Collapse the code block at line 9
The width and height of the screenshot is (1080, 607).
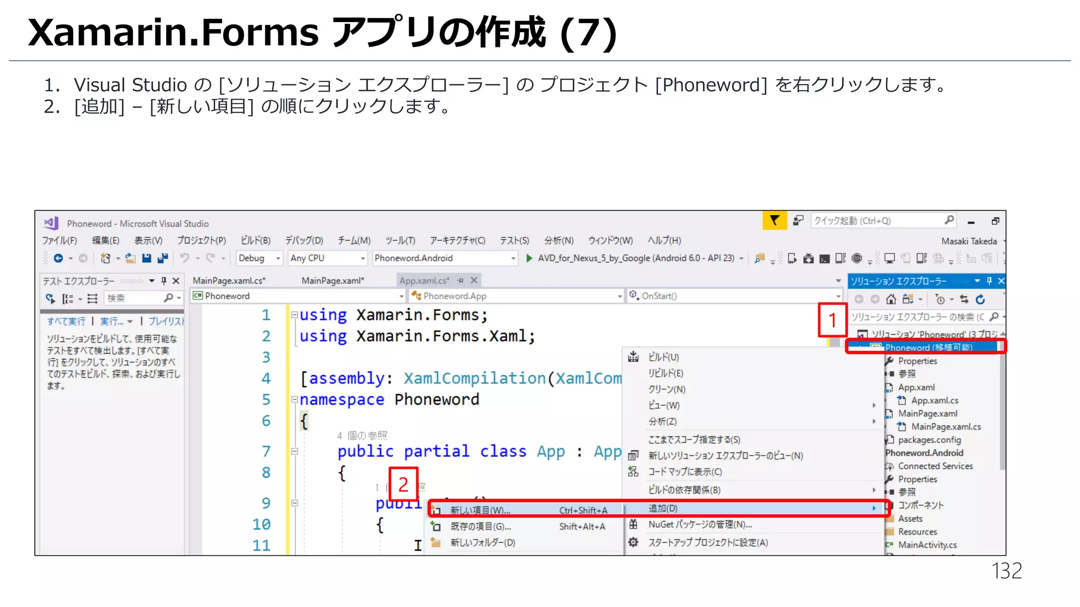(x=295, y=503)
